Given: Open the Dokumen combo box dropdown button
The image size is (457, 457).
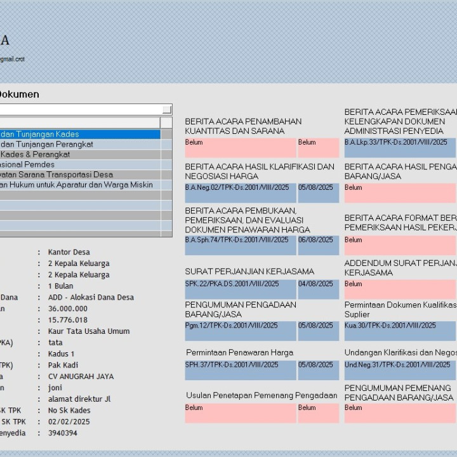Looking at the screenshot, I should (x=167, y=109).
